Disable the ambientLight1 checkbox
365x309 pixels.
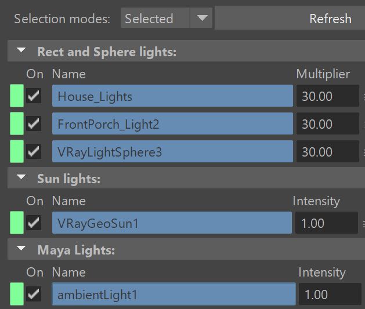tap(34, 294)
